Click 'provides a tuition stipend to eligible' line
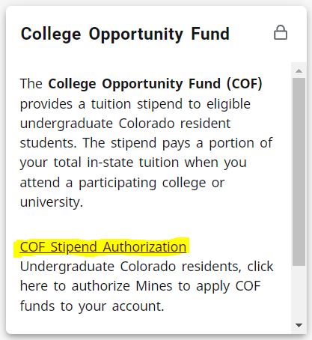Viewport: 312px width, 340px height. (x=135, y=104)
